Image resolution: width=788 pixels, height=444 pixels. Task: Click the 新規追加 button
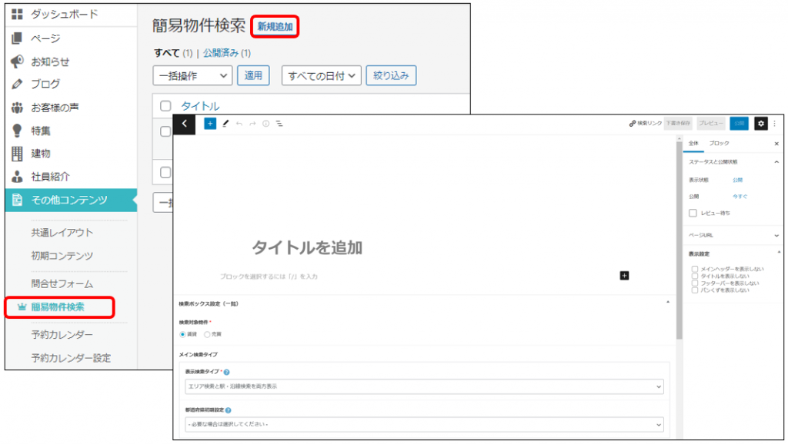click(x=275, y=26)
